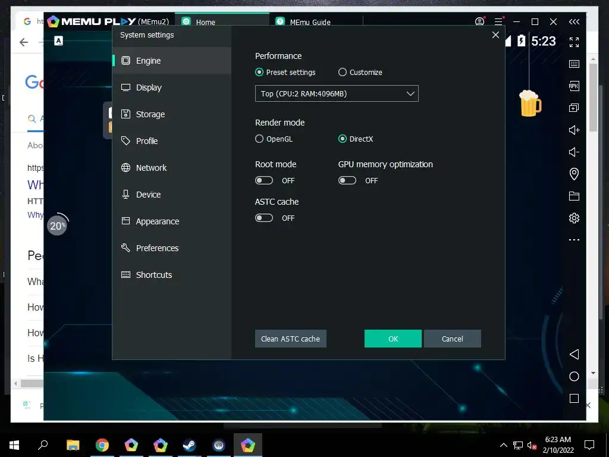
Task: Click the Chrome vertical scrollbar thumb
Action: coord(593,97)
